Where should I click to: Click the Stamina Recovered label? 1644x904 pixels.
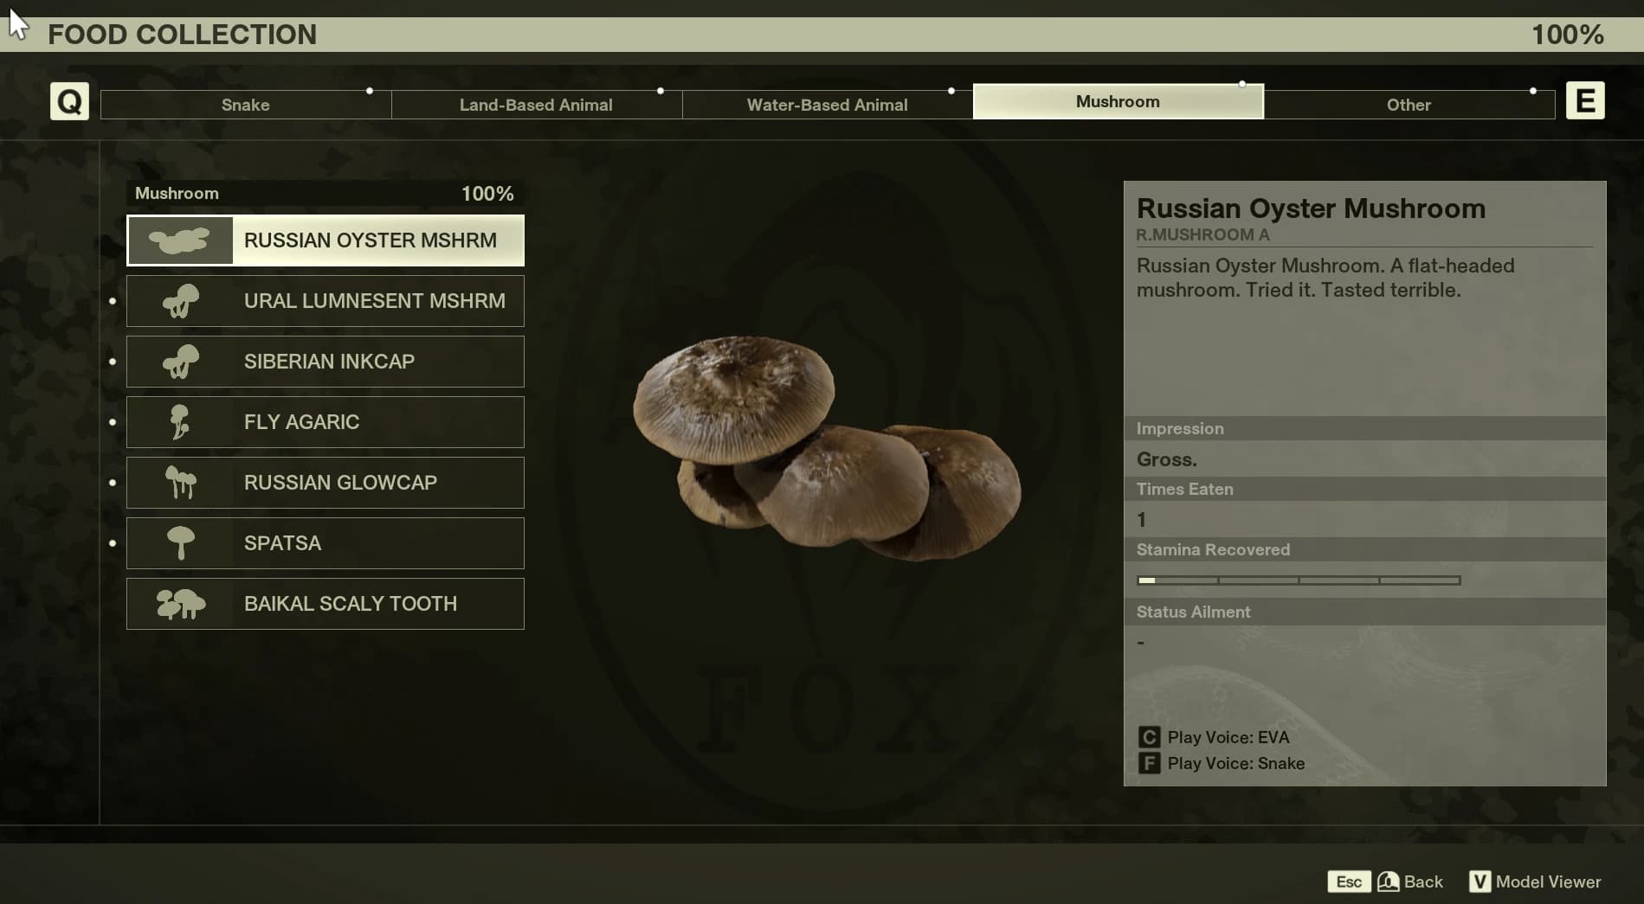pos(1213,549)
